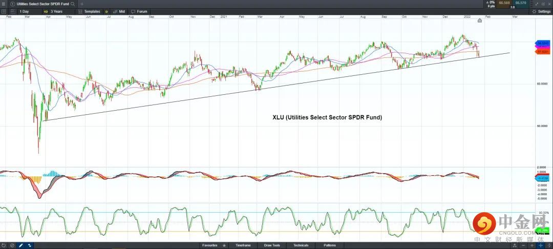Click the 2022 date axis label
The width and height of the screenshot is (553, 249).
tap(467, 16)
